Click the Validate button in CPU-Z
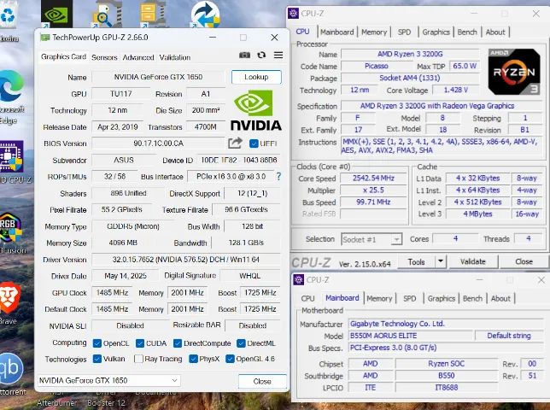 473,261
